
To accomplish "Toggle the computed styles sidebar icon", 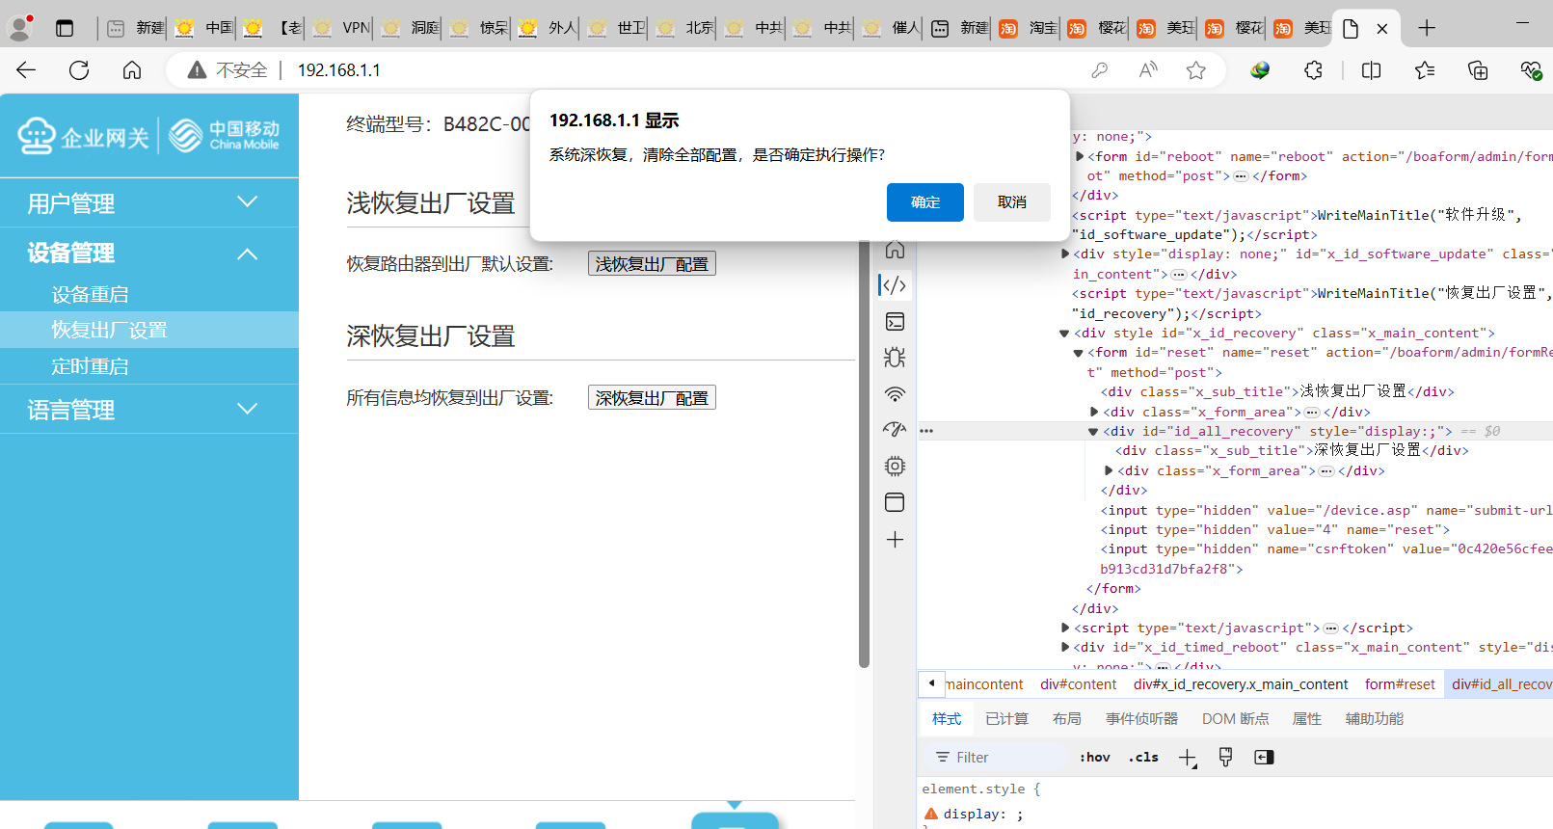I will coord(1264,758).
